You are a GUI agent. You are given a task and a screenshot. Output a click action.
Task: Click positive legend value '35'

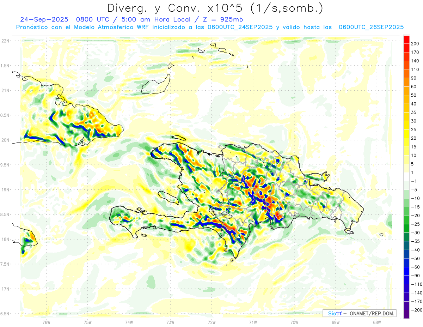pyautogui.click(x=414, y=112)
